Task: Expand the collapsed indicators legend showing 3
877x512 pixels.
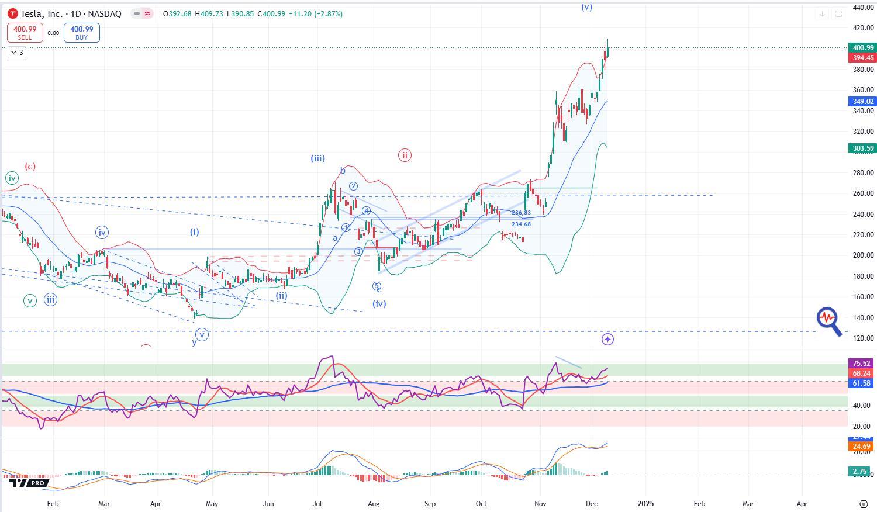Action: [18, 53]
